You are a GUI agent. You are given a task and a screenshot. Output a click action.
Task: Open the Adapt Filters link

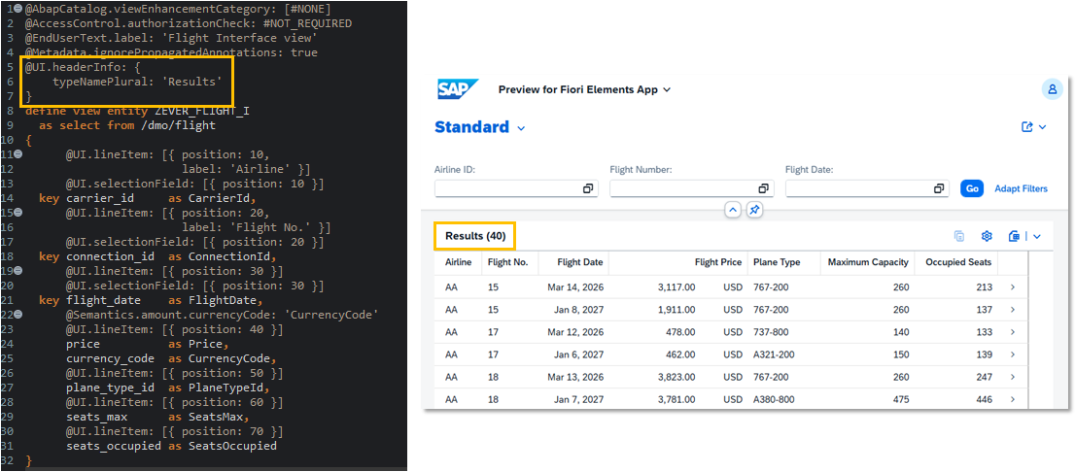[1021, 188]
